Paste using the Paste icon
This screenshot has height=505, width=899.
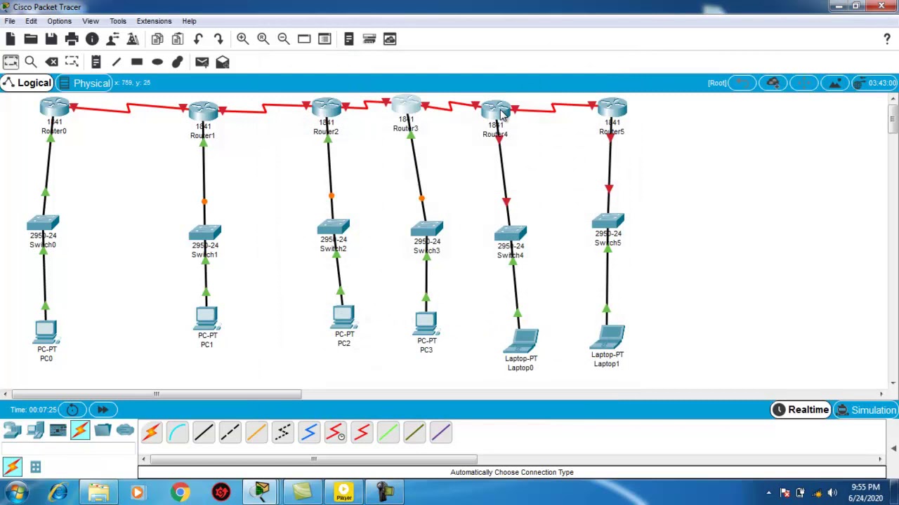click(x=178, y=39)
